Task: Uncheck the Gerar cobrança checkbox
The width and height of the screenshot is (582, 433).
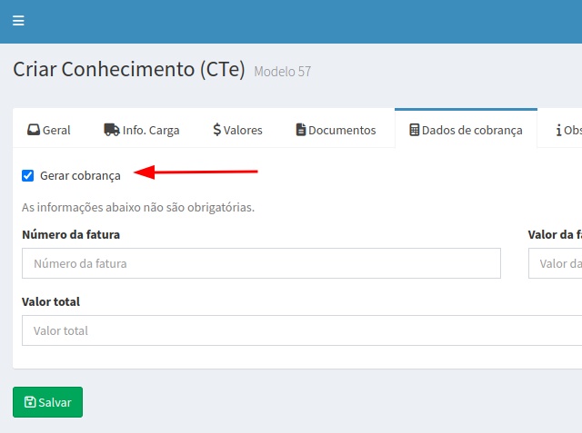Action: coord(28,175)
